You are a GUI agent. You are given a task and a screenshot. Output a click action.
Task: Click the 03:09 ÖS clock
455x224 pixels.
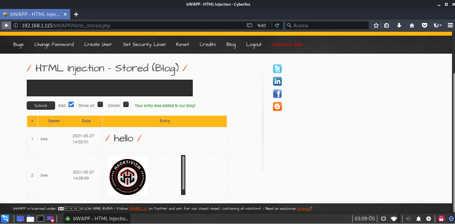(364, 219)
